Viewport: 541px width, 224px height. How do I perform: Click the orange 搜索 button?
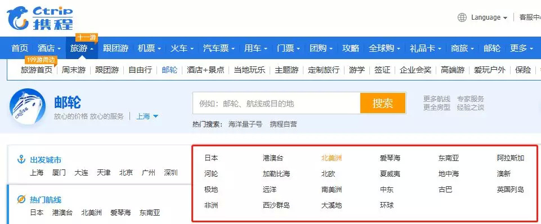point(383,103)
